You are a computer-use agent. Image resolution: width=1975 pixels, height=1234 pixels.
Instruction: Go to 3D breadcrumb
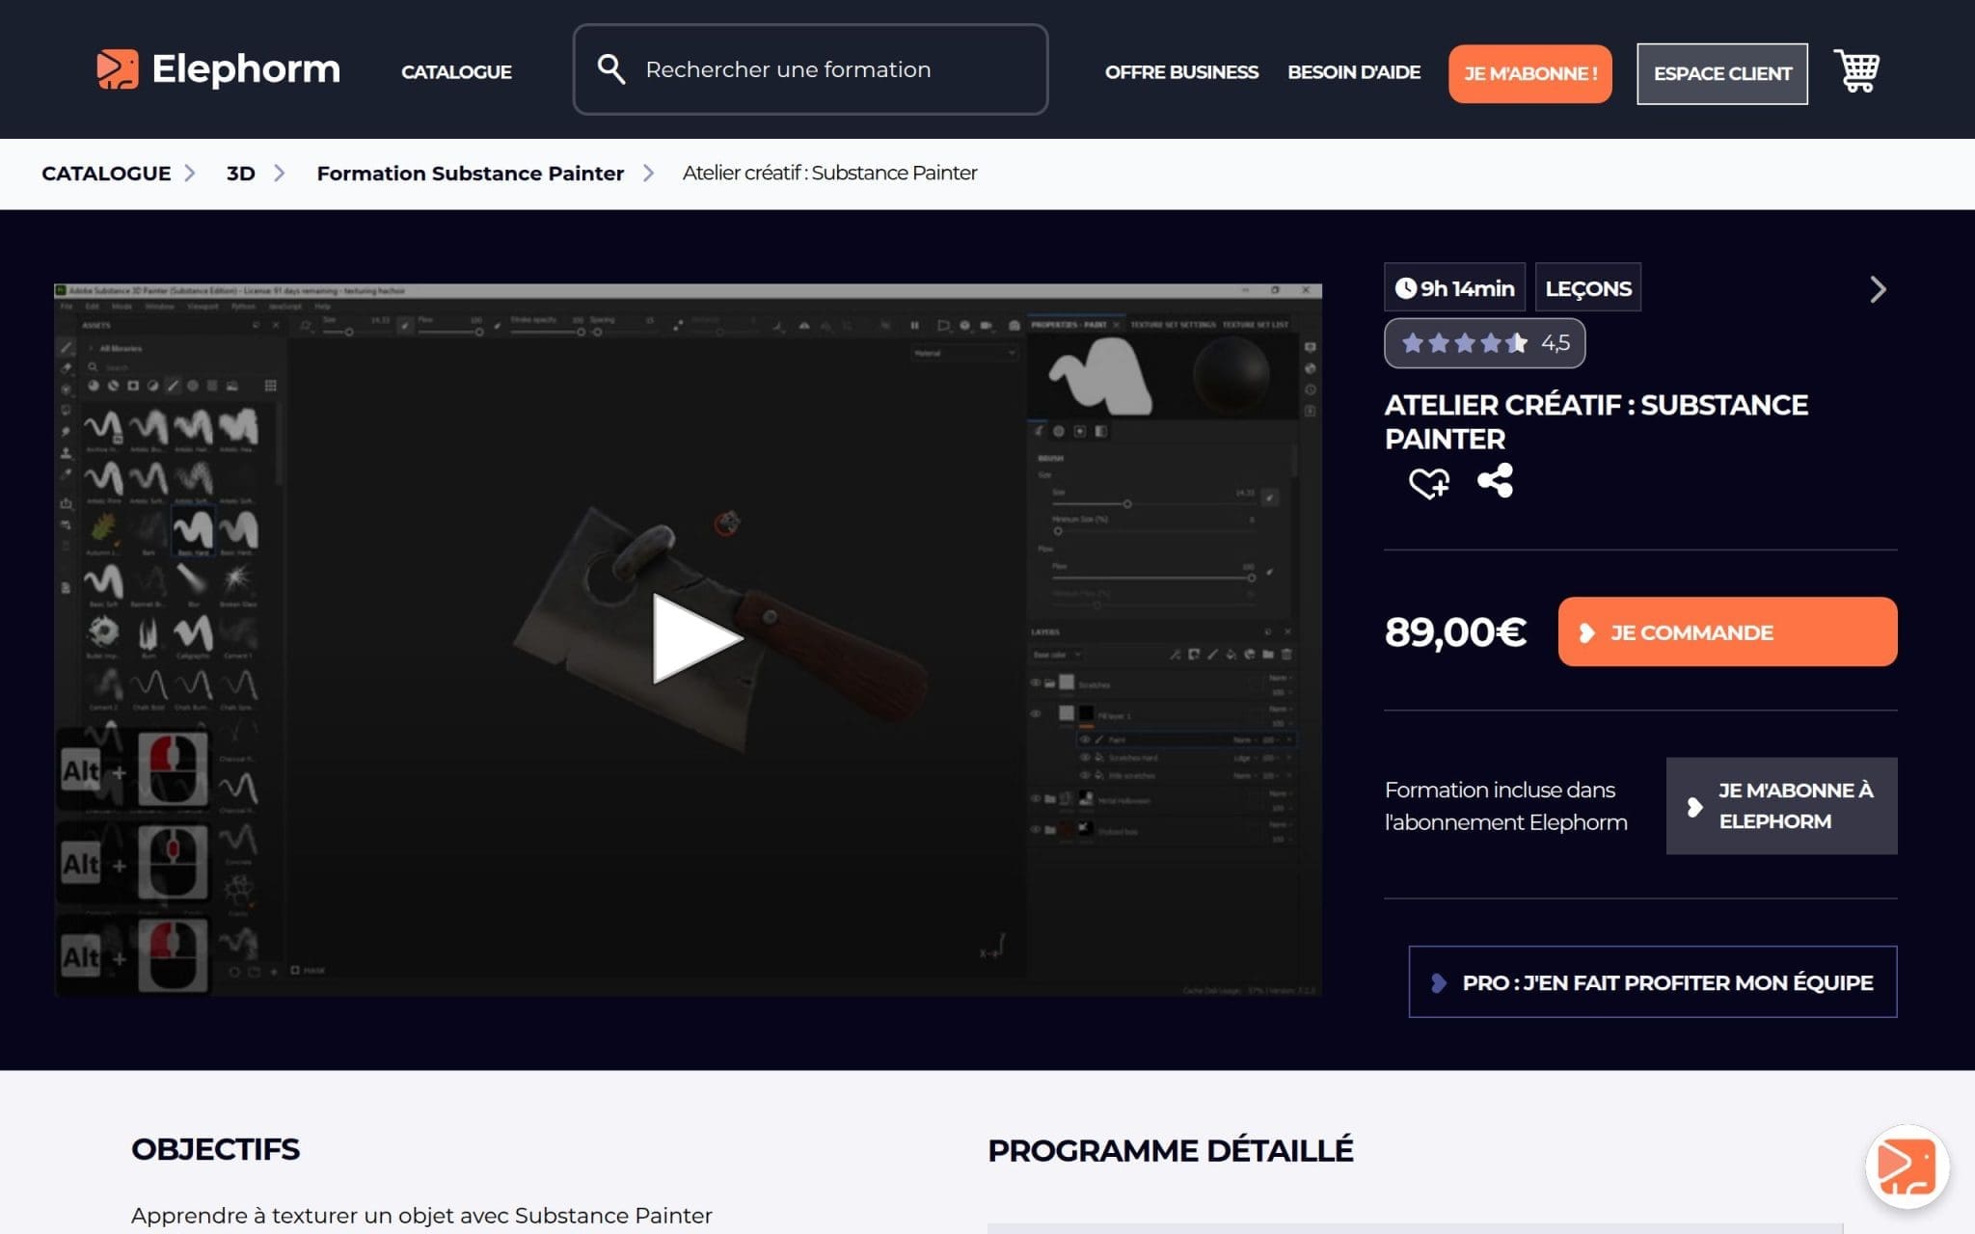pyautogui.click(x=241, y=174)
